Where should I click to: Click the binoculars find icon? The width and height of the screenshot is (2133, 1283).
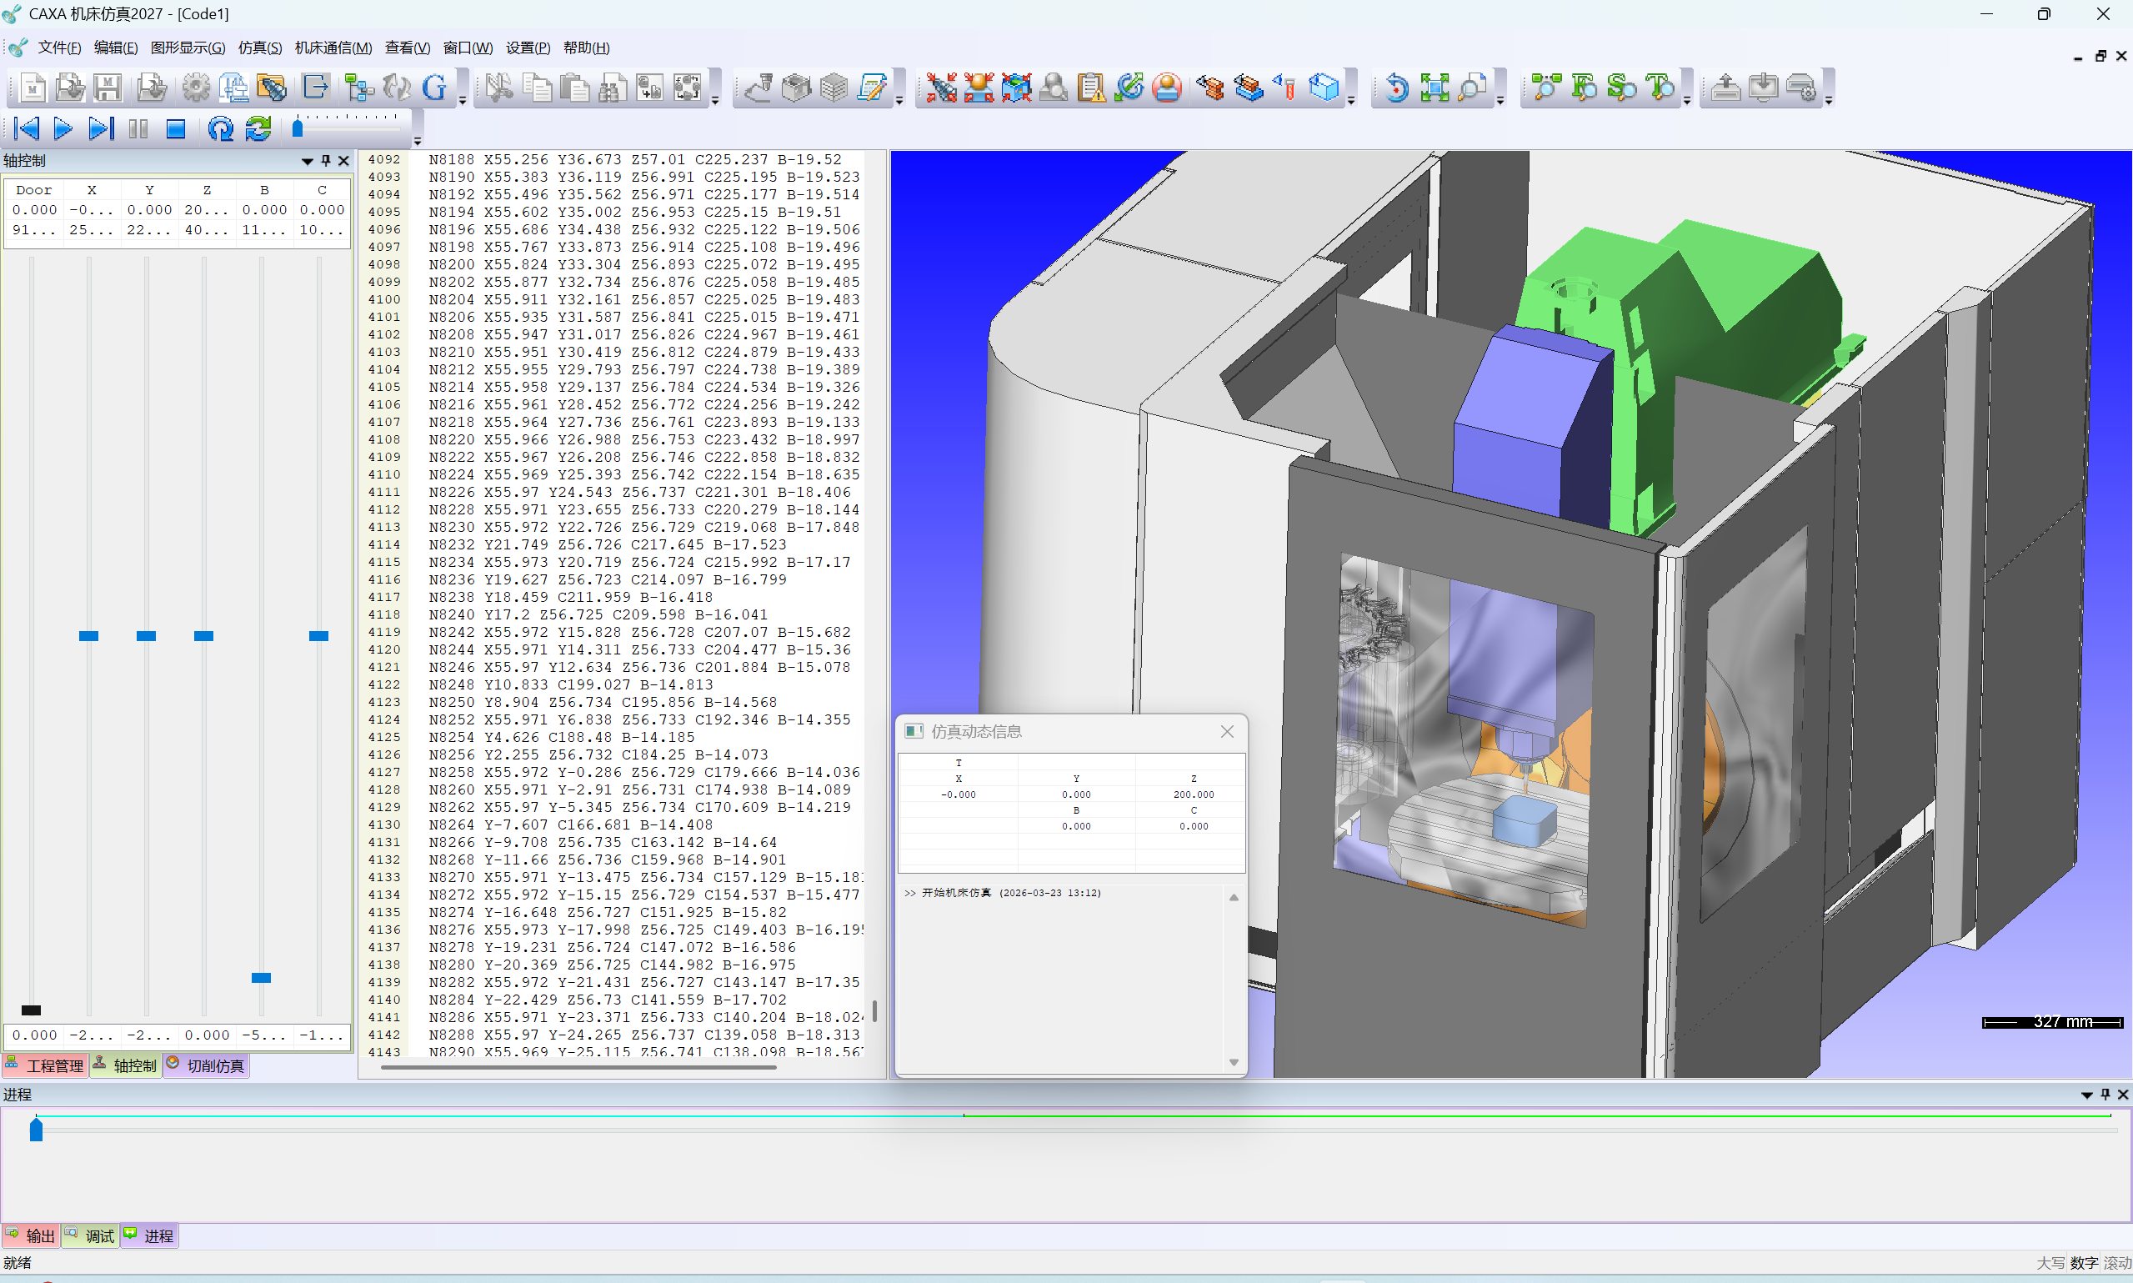point(612,88)
